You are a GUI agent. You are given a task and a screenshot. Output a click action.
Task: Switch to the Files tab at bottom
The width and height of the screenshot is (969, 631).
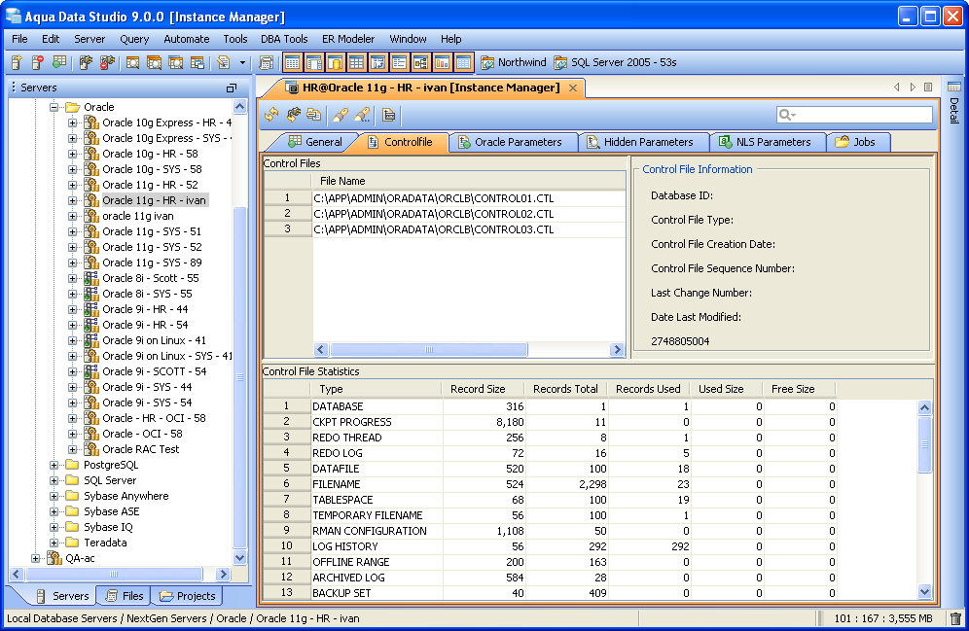pos(124,596)
